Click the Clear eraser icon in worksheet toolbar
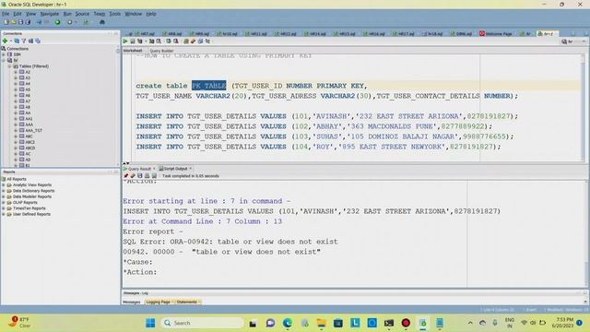This screenshot has width=590, height=332. 193,41
